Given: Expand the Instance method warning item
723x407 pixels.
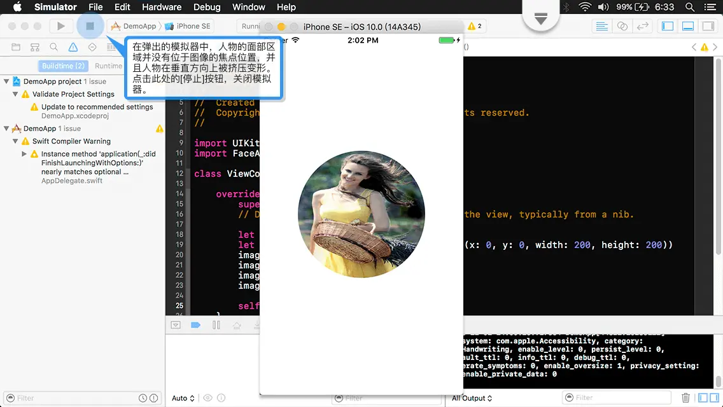Looking at the screenshot, I should 24,154.
